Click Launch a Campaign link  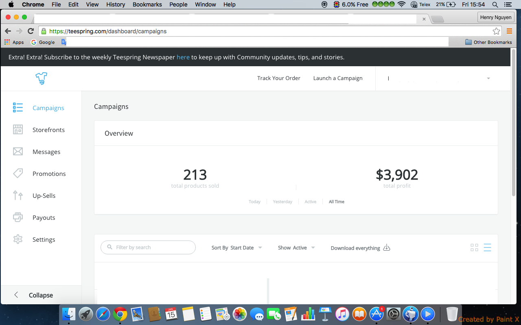click(x=338, y=78)
